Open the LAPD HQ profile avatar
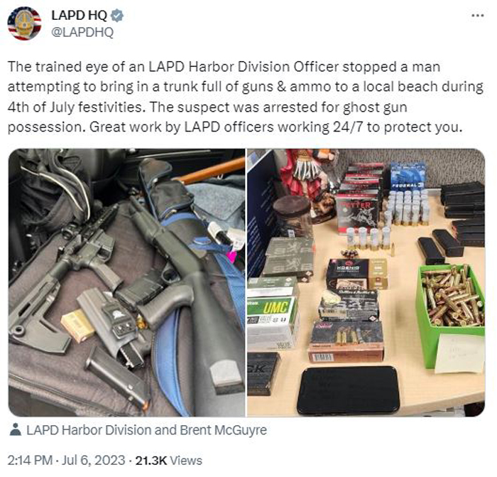The image size is (497, 477). (24, 23)
